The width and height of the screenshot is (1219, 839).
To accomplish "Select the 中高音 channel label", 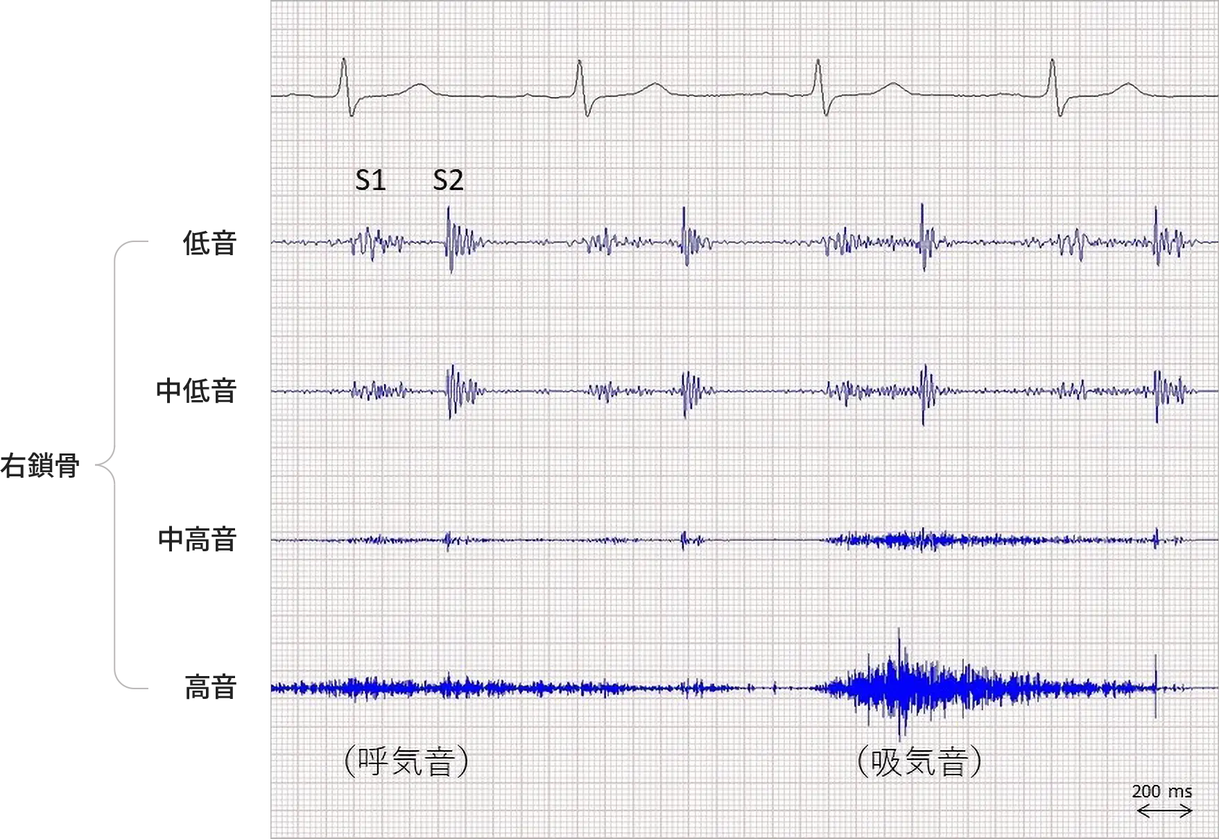I will (x=198, y=539).
